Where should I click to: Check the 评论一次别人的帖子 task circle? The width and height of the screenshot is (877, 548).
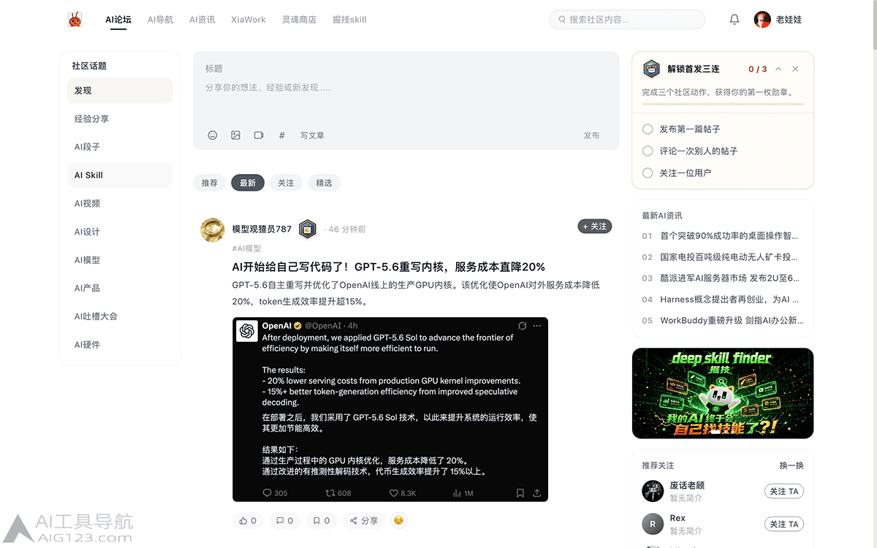point(648,151)
